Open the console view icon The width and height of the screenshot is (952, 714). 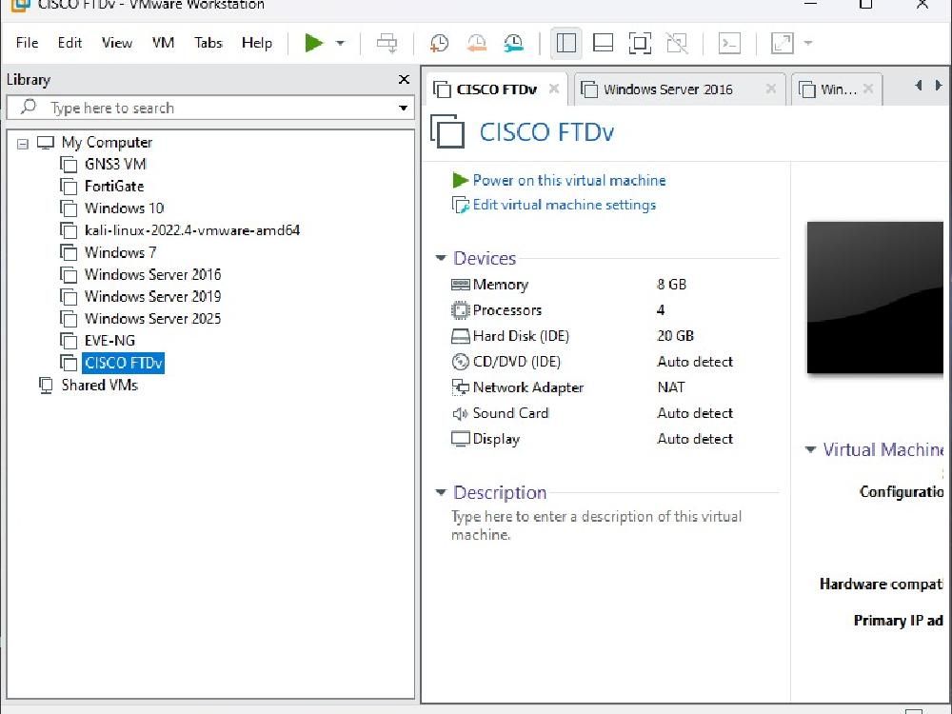pyautogui.click(x=729, y=43)
